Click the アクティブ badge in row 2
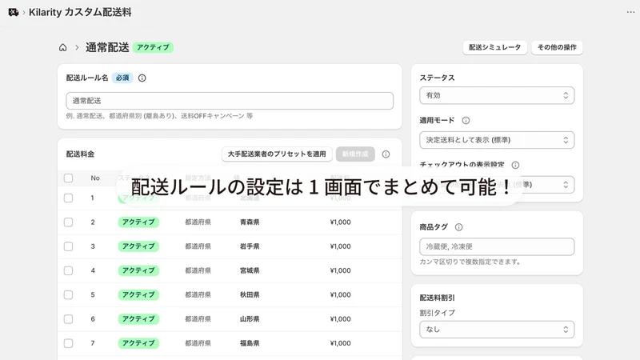This screenshot has height=360, width=640. (x=138, y=222)
